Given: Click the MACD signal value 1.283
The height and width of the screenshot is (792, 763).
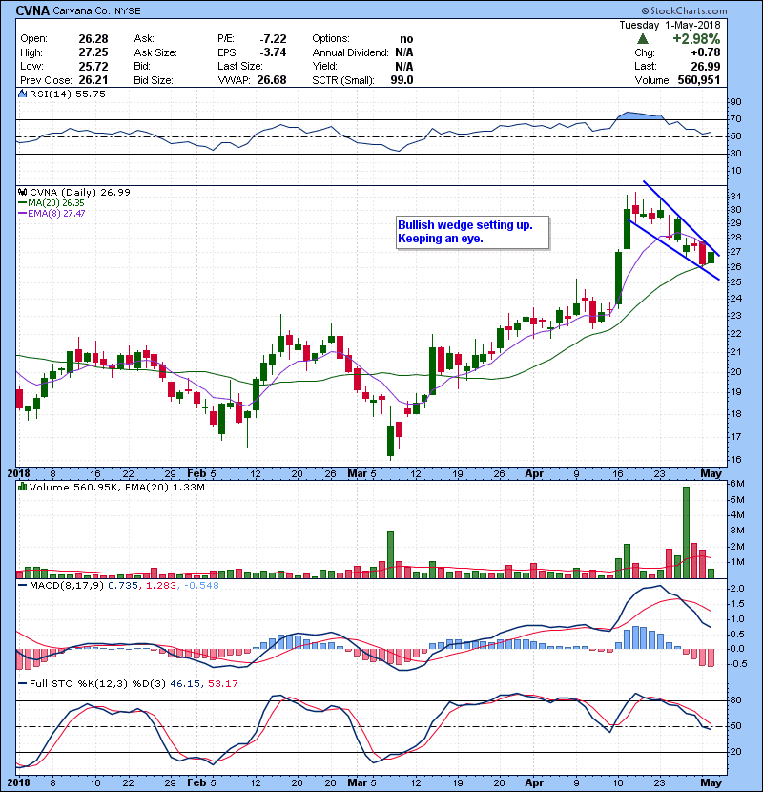Looking at the screenshot, I should (x=160, y=586).
